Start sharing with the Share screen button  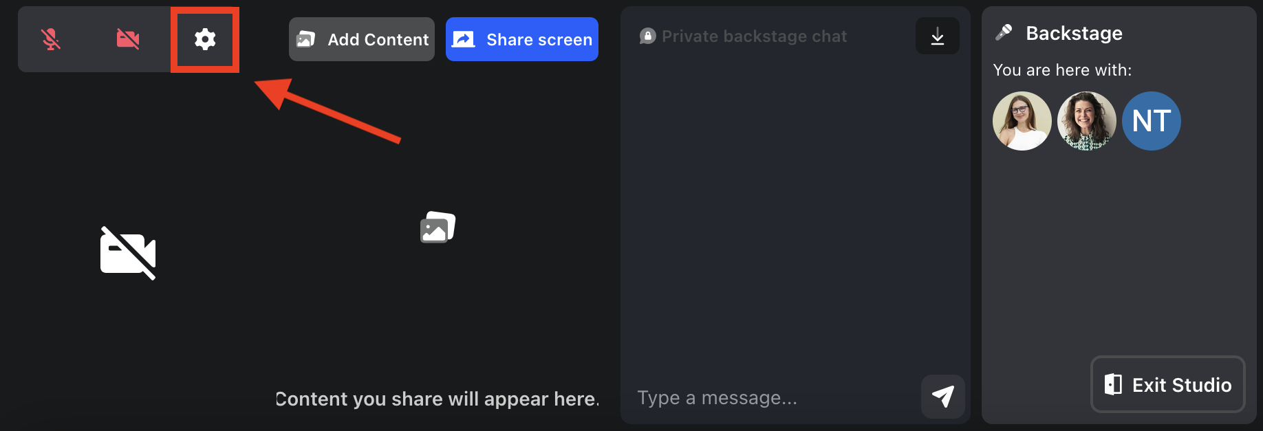(522, 39)
